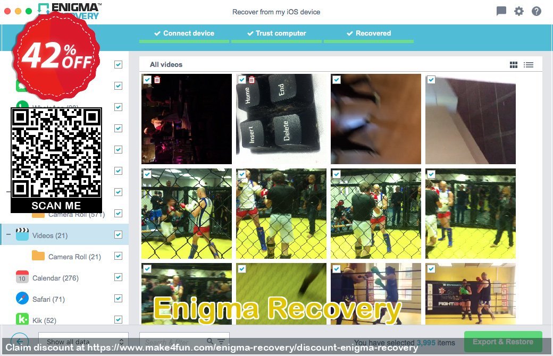Select the Connect device step
The height and width of the screenshot is (356, 553).
coord(184,33)
